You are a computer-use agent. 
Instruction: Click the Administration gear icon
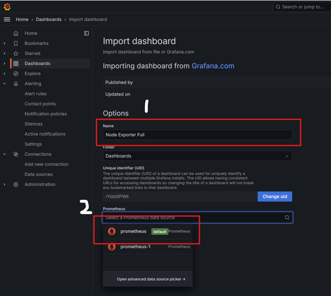(16, 184)
